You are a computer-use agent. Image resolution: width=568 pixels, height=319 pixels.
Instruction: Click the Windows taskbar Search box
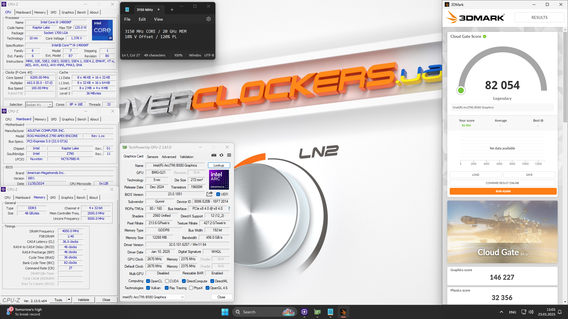pos(264,312)
